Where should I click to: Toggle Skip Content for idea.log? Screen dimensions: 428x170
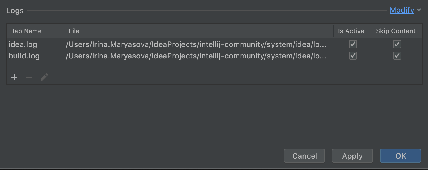click(x=397, y=44)
